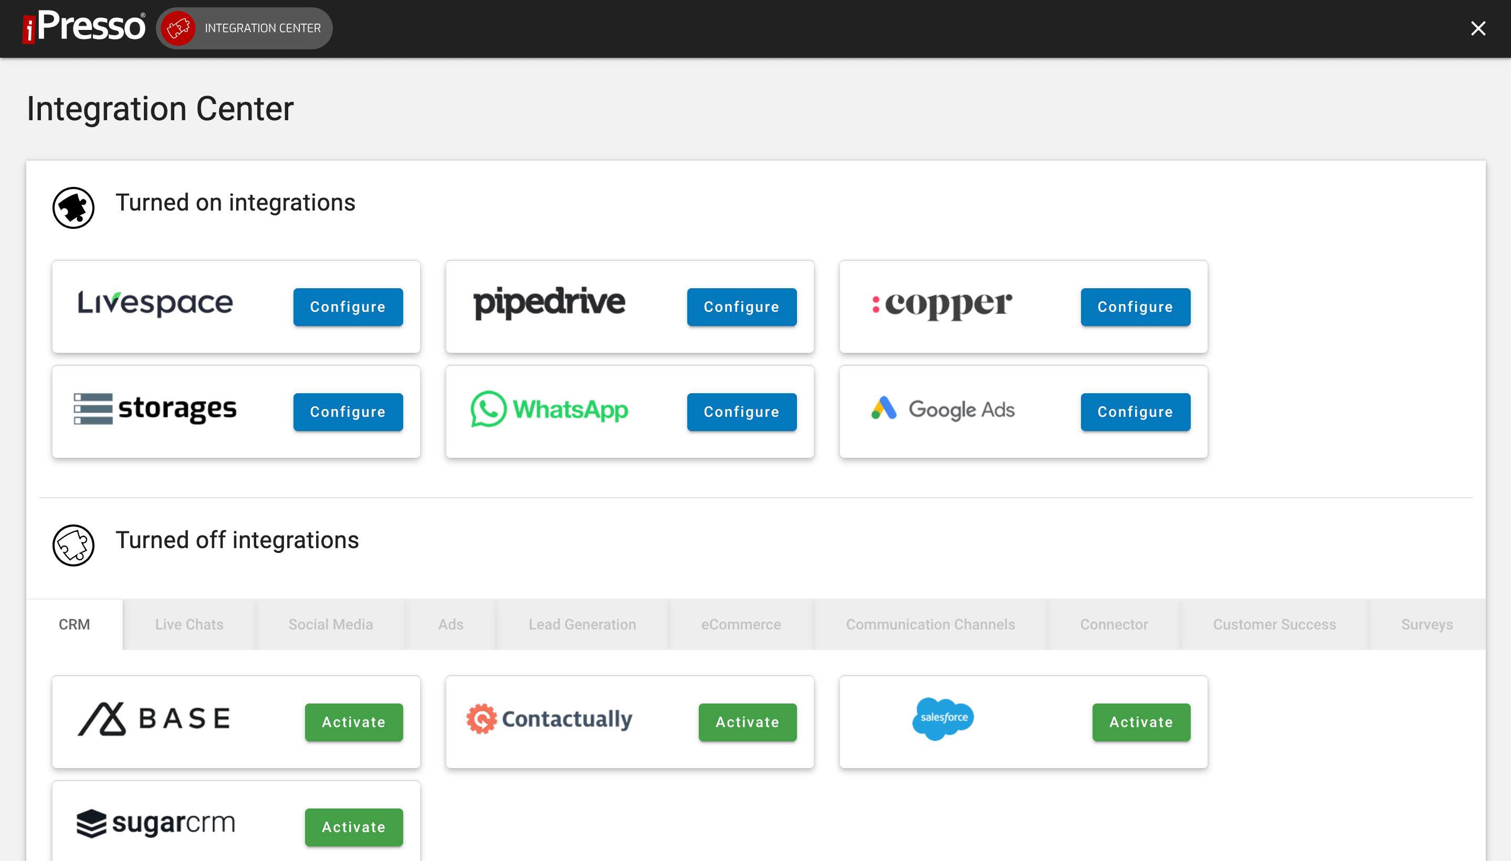Open the eCommerce integrations tab
Image resolution: width=1511 pixels, height=861 pixels.
[x=740, y=624]
